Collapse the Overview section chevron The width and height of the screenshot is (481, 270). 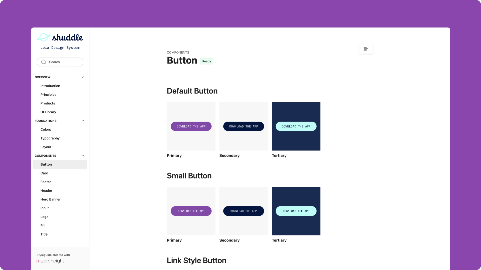[x=83, y=77]
